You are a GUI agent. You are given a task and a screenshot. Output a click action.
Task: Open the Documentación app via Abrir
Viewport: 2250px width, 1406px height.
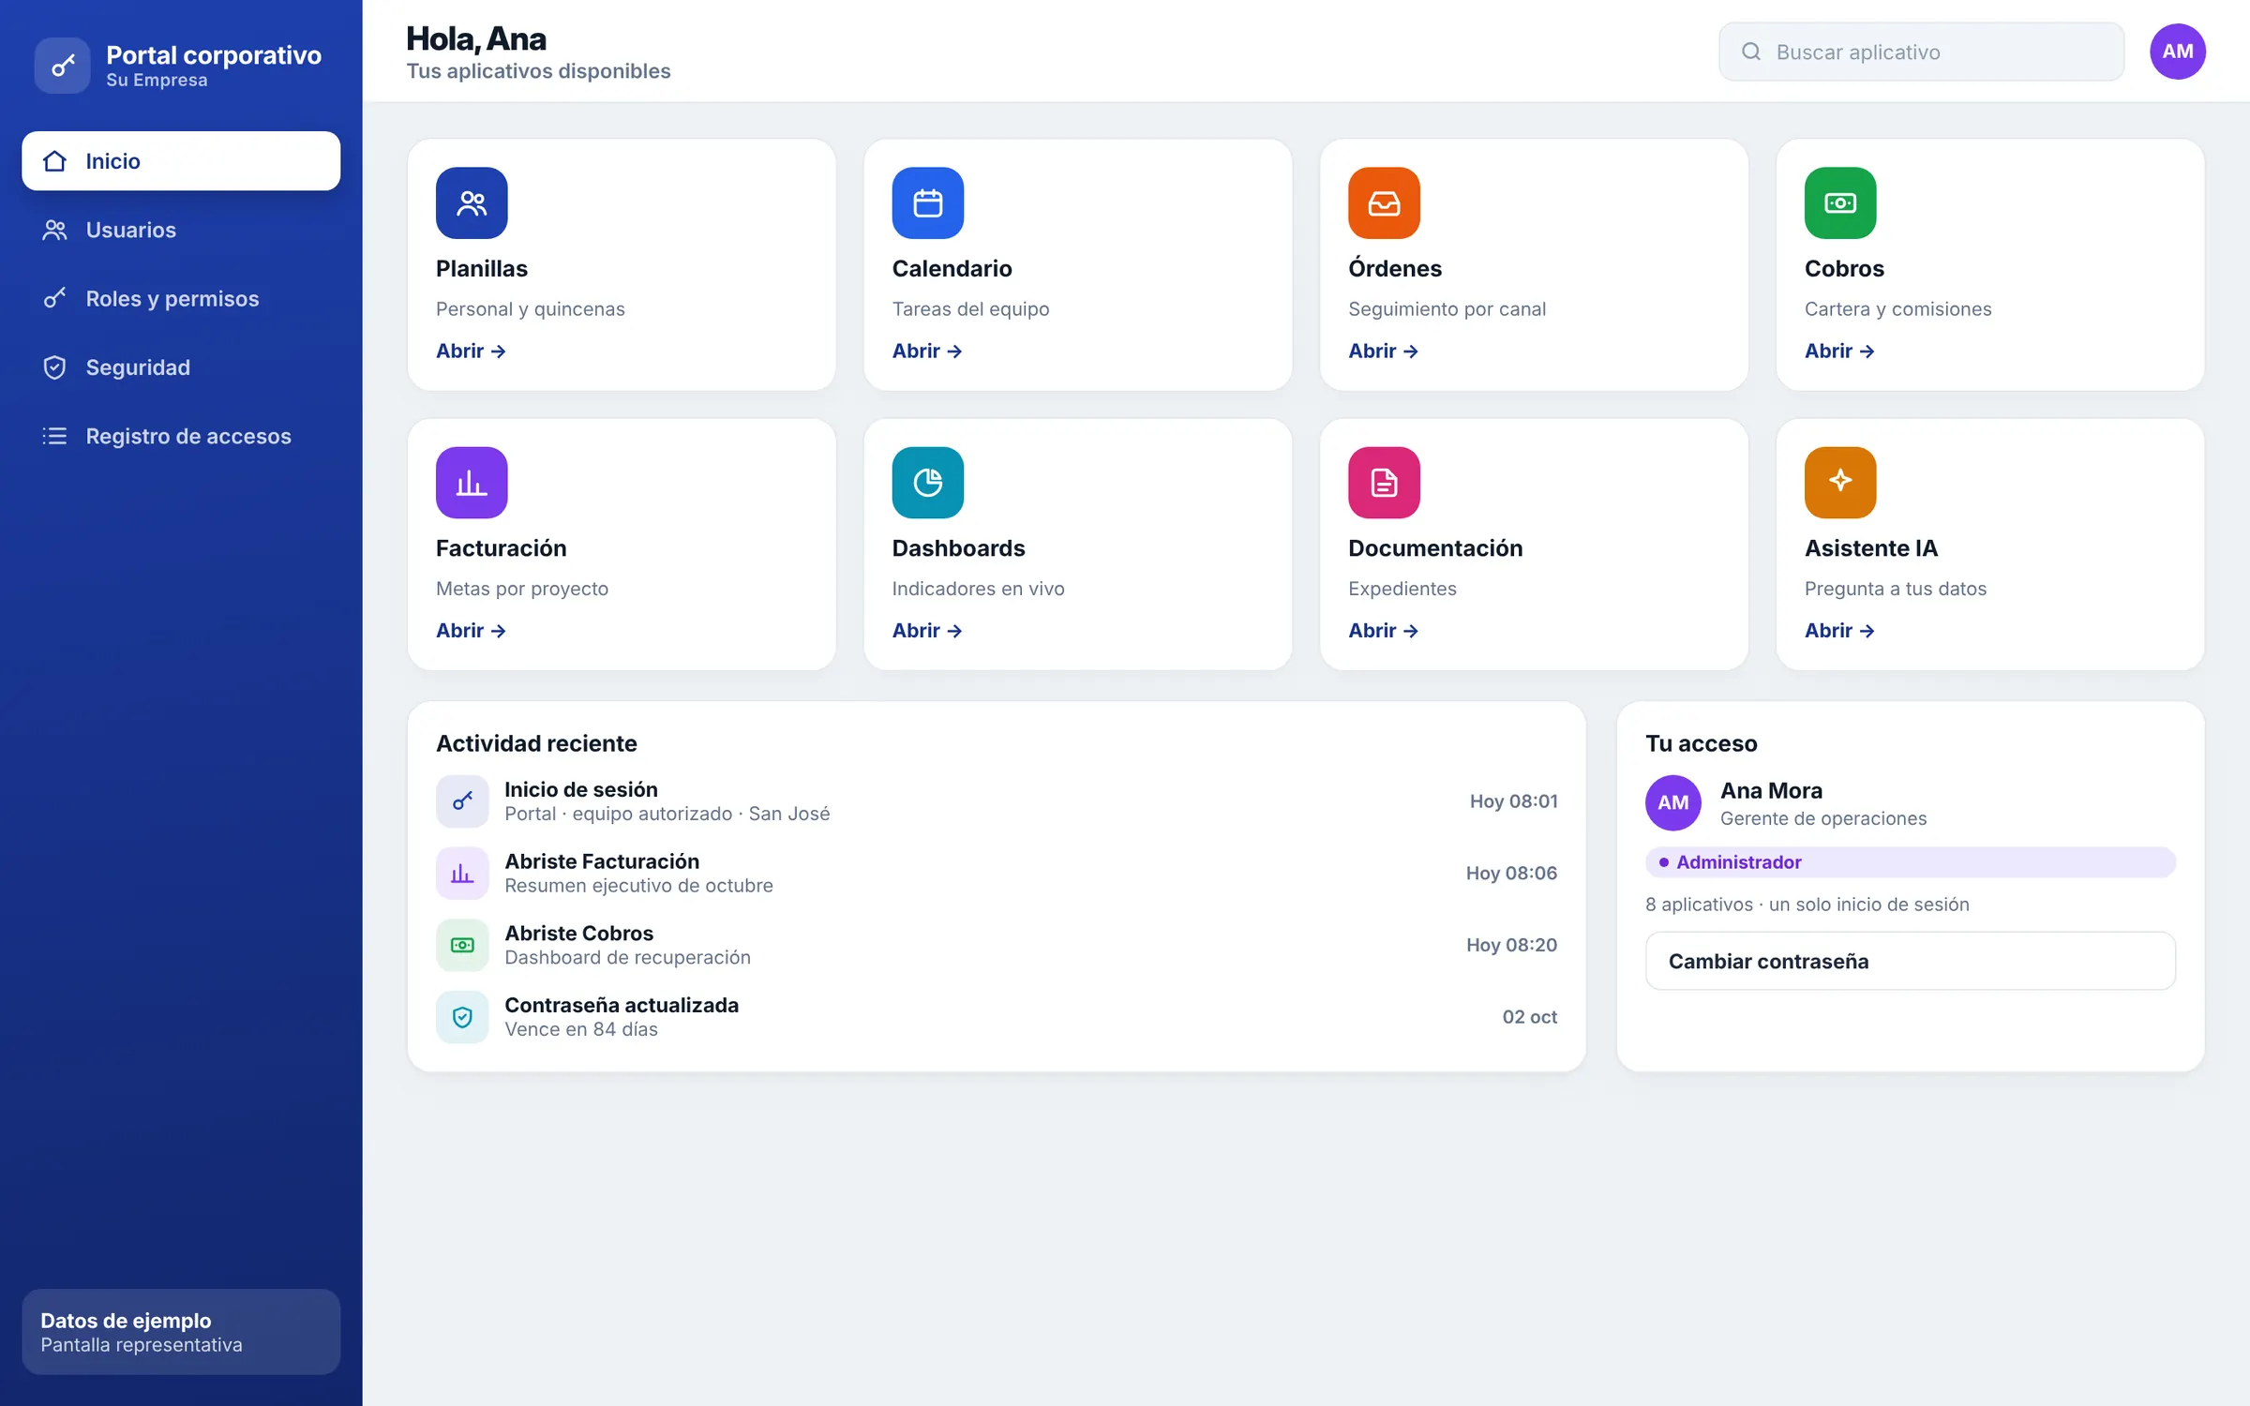pos(1383,631)
